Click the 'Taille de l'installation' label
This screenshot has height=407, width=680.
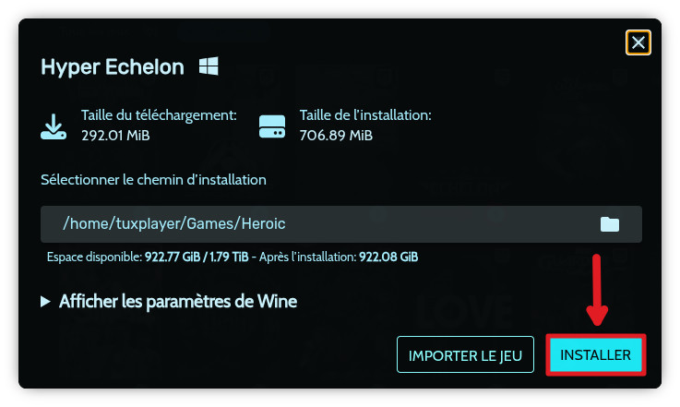(x=365, y=116)
